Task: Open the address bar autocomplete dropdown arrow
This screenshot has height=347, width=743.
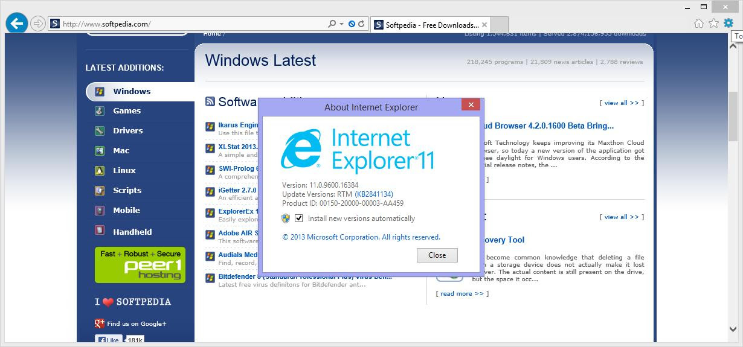Action: [341, 24]
